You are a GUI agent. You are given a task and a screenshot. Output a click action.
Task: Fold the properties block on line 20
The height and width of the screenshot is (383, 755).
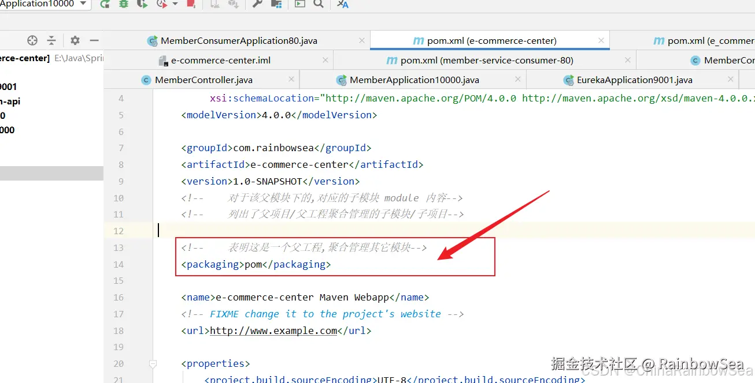click(153, 364)
